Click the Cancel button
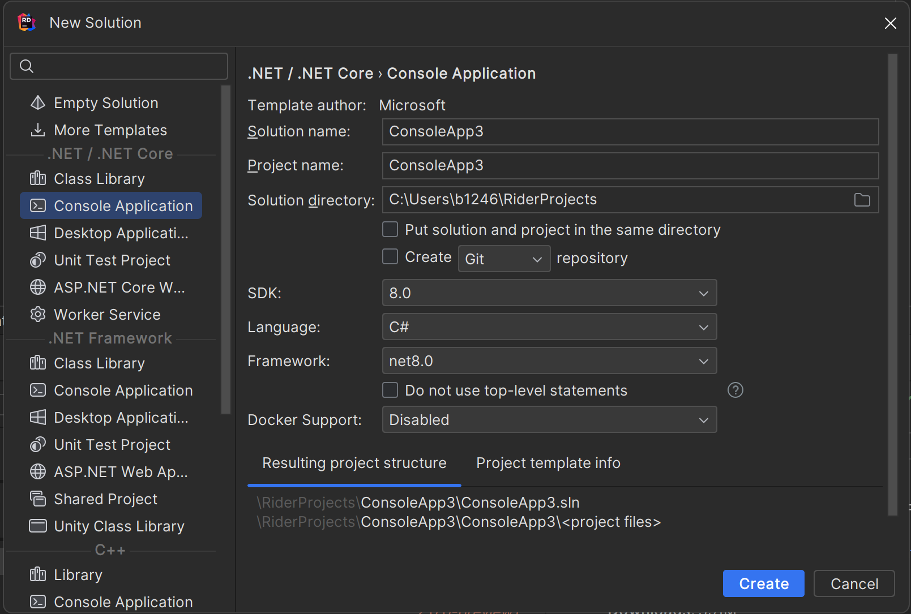 854,583
